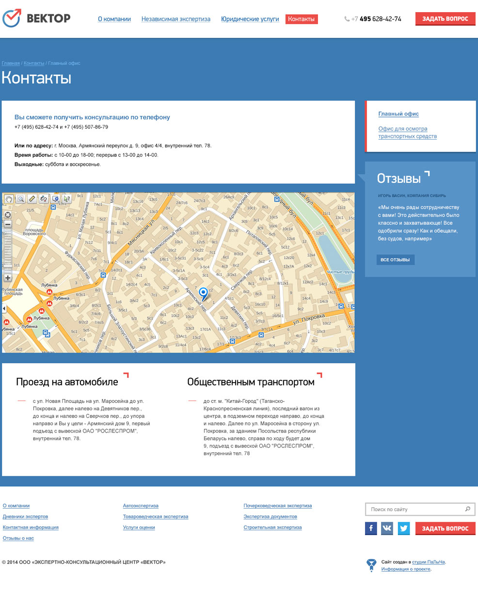This screenshot has height=595, width=478.
Task: Activate the magnifier zoom-selection map tool
Action: tap(20, 199)
